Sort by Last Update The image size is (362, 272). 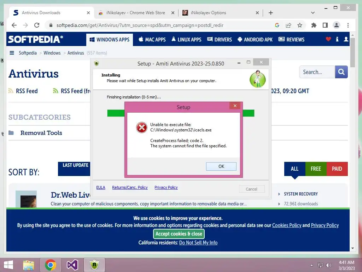[74, 169]
